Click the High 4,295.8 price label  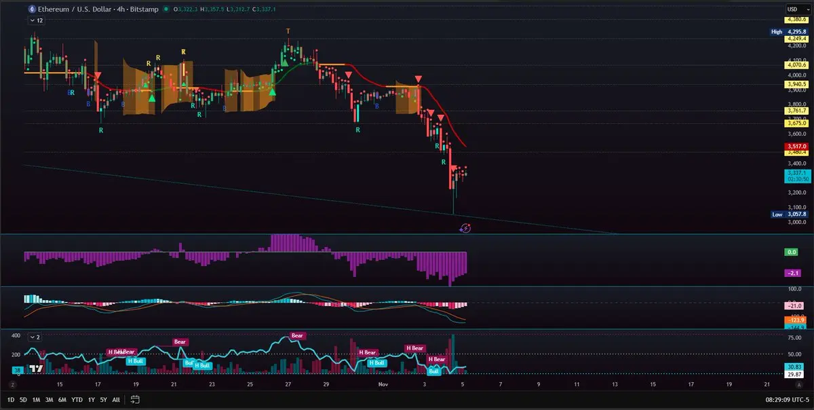(x=789, y=32)
